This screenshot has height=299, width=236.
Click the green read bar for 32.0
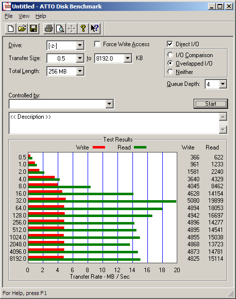(102, 201)
